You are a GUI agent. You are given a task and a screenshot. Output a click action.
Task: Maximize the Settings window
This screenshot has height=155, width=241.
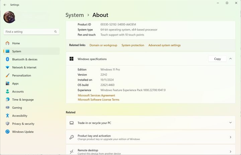(227, 3)
